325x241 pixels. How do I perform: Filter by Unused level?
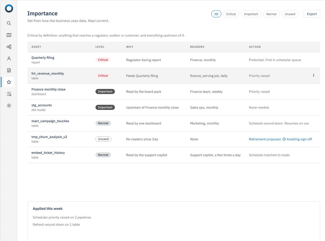pyautogui.click(x=290, y=14)
